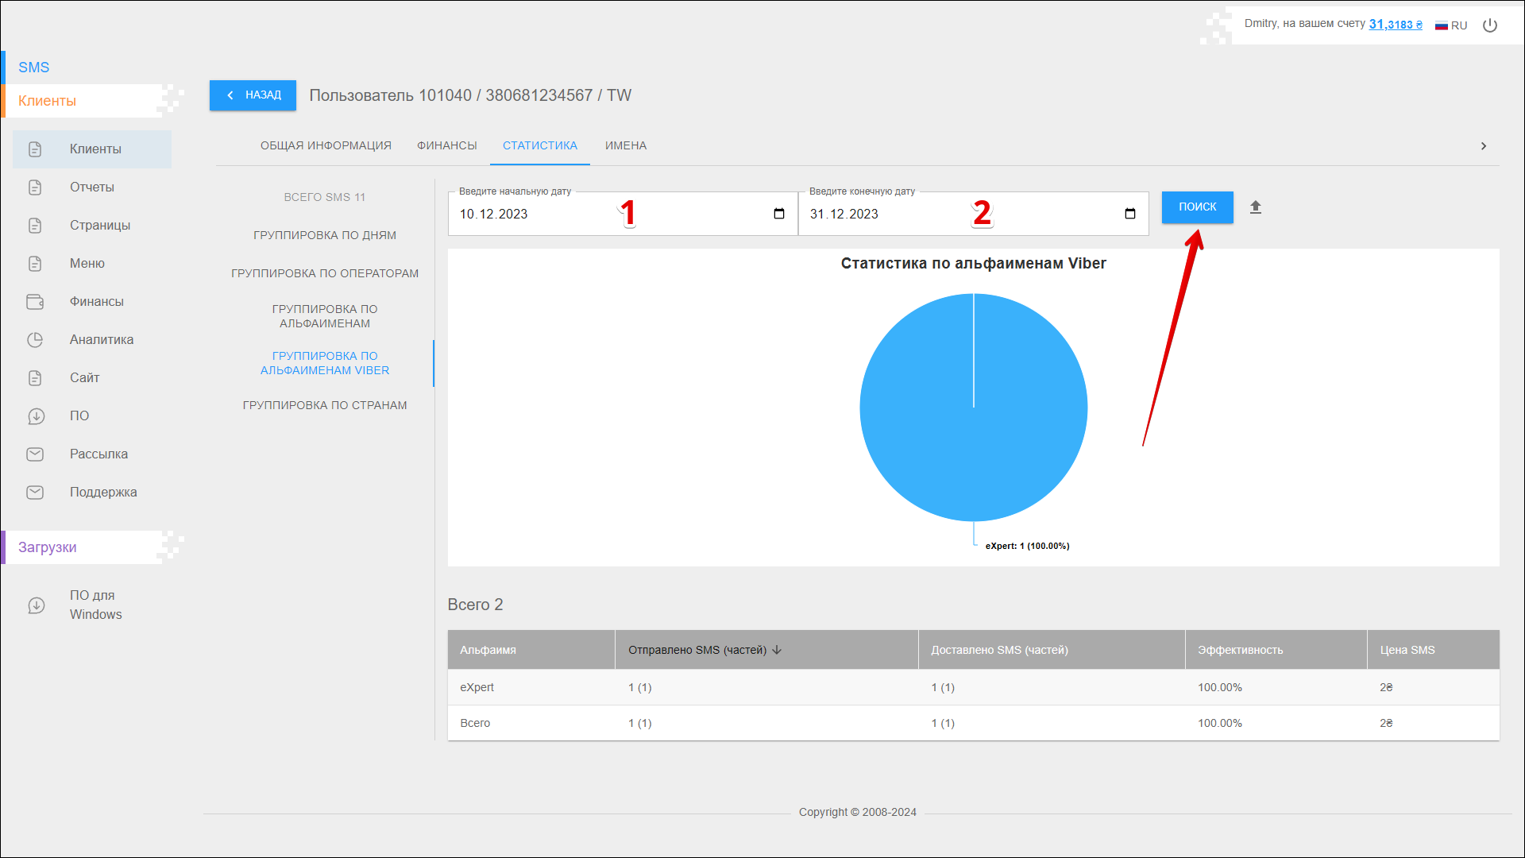Click the power logout icon

coord(1490,25)
